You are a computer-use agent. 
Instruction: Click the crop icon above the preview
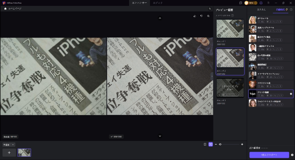pos(210,9)
